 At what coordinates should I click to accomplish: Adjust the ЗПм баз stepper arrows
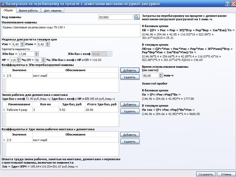tap(37, 54)
